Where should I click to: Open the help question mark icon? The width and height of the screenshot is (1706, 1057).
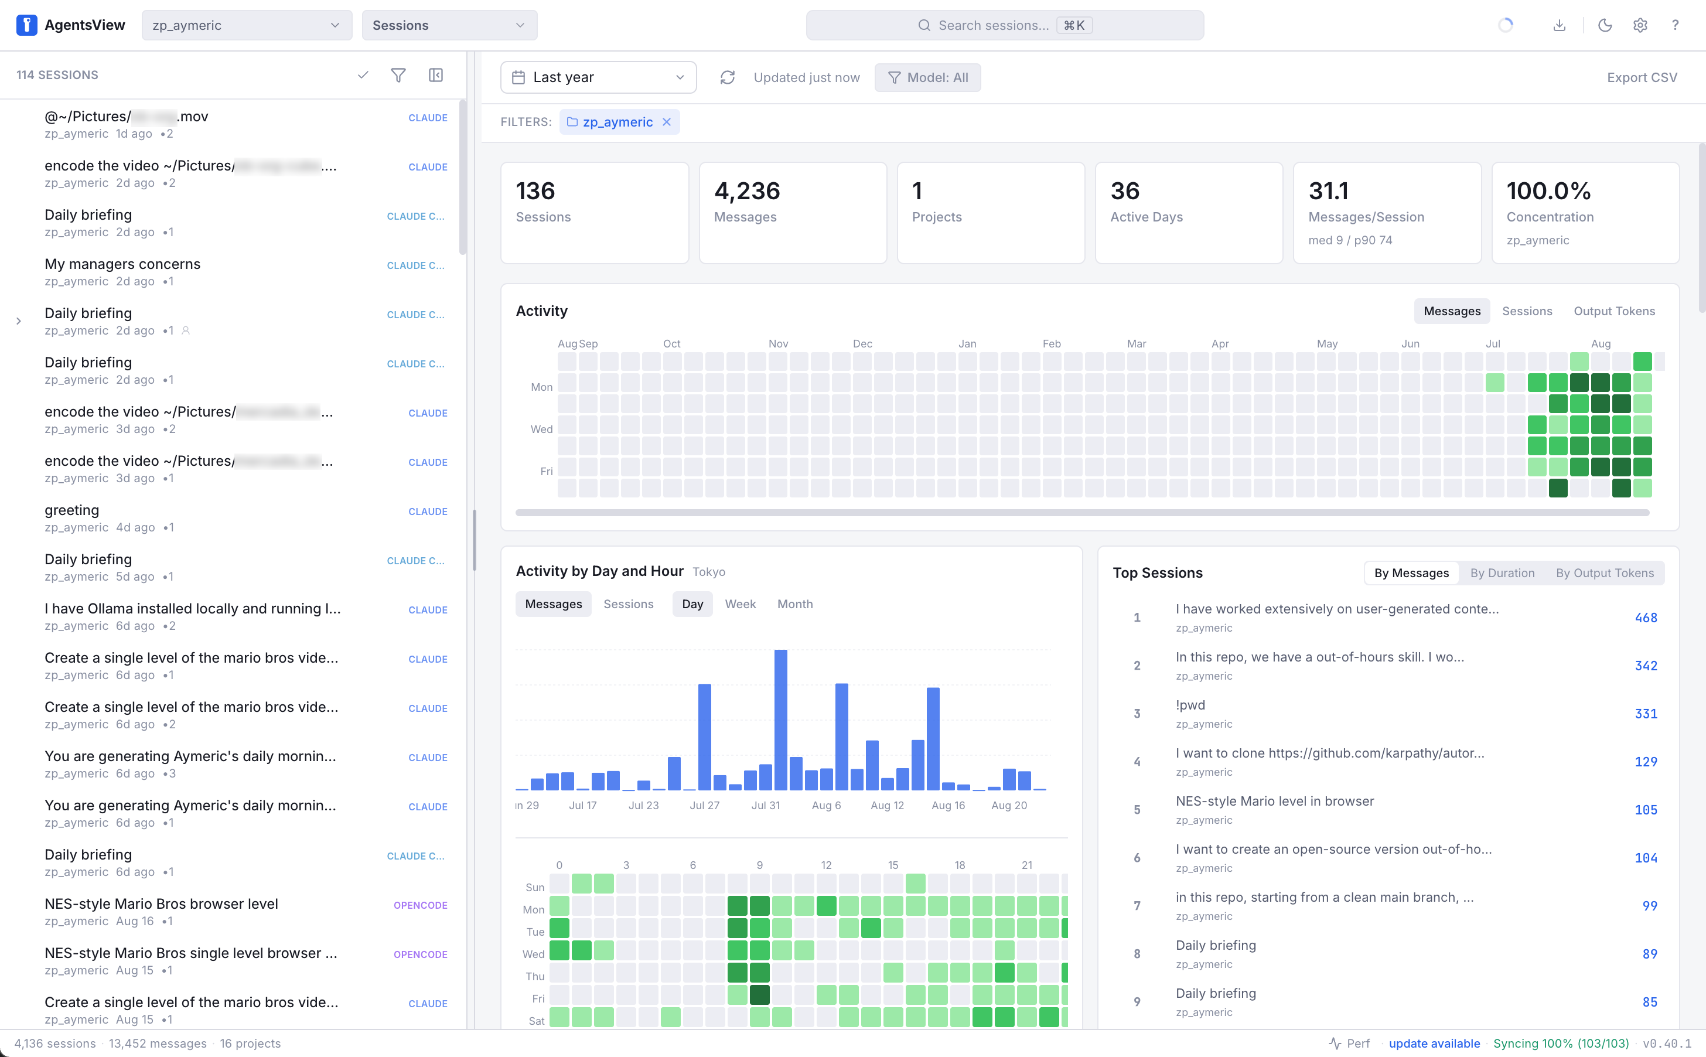[x=1674, y=25]
